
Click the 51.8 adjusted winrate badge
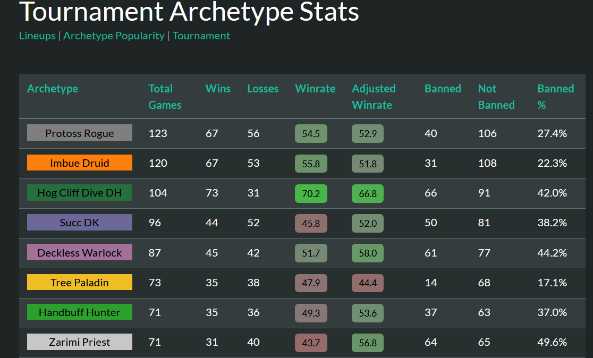pyautogui.click(x=368, y=163)
